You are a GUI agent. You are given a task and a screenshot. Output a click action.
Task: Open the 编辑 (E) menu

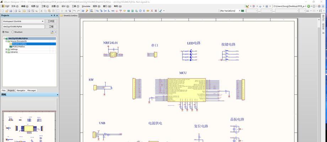pyautogui.click(x=25, y=6)
